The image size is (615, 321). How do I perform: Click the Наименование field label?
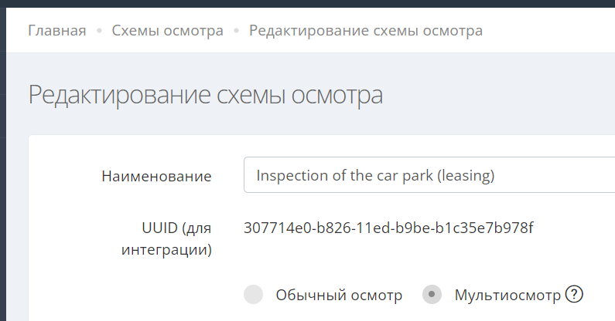[x=157, y=176]
